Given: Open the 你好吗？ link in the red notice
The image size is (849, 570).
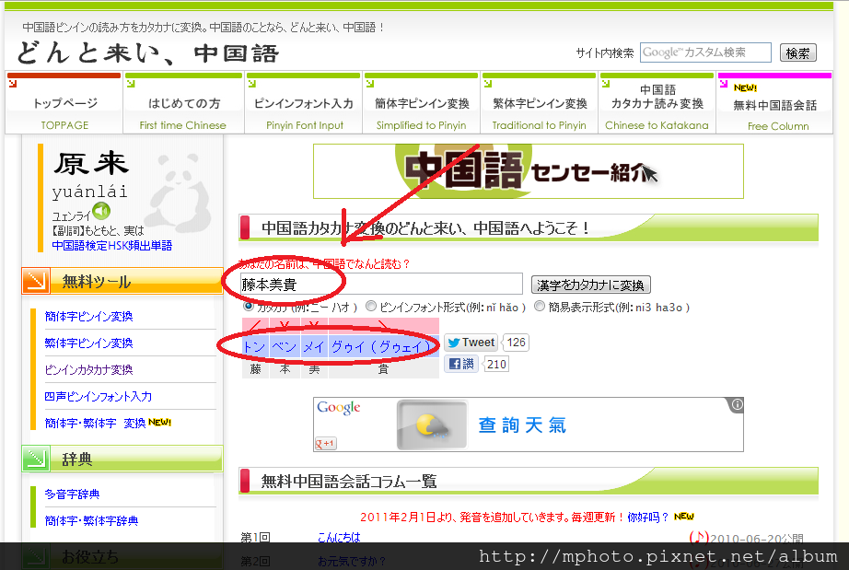Looking at the screenshot, I should click(x=648, y=517).
